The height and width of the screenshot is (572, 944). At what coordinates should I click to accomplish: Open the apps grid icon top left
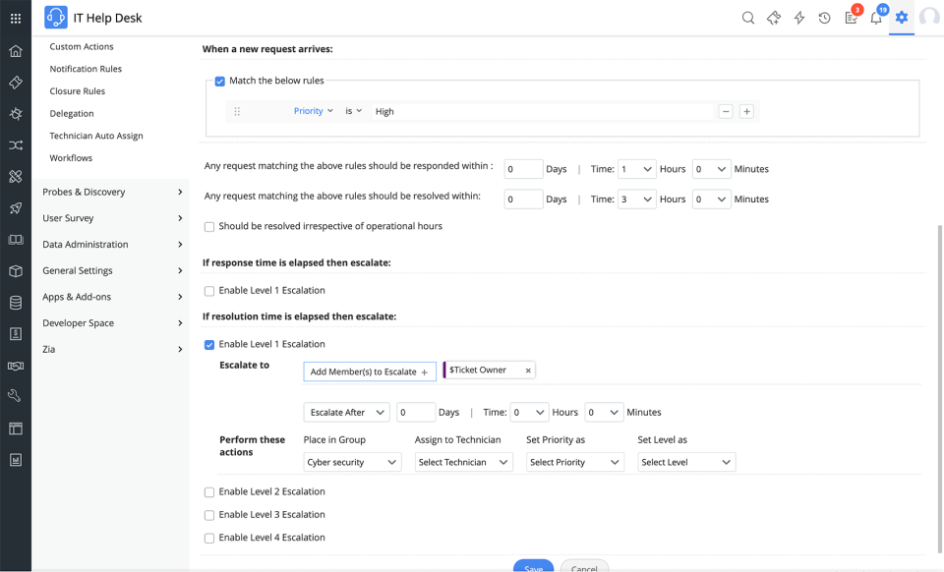tap(14, 16)
